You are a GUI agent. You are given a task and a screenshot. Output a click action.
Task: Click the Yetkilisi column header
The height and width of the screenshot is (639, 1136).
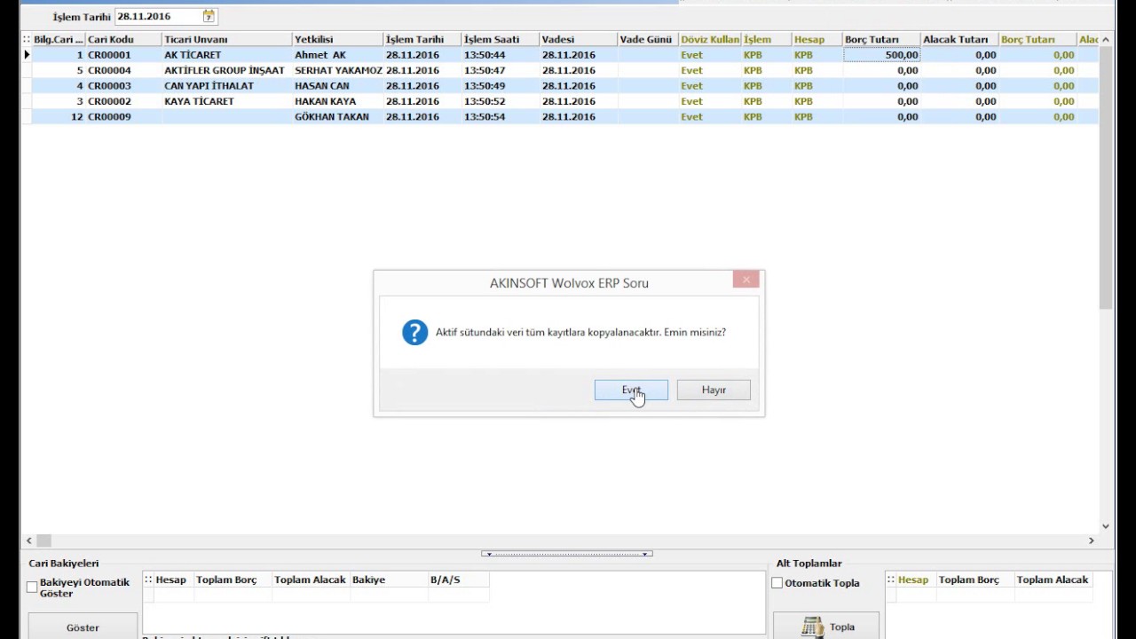[x=337, y=39]
